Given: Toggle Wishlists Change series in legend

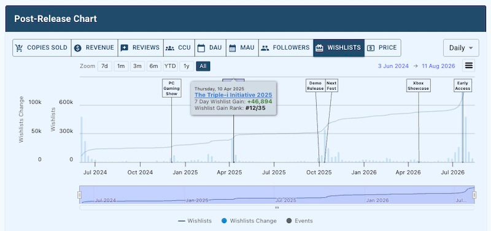Looking at the screenshot, I should coord(249,221).
